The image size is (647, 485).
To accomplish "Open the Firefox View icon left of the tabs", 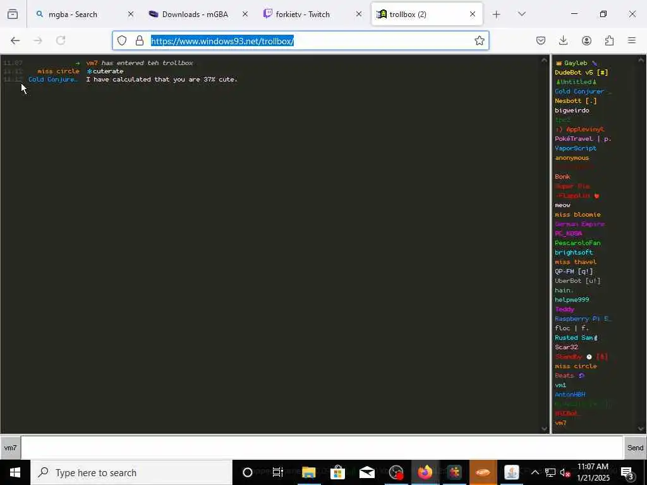I will pyautogui.click(x=13, y=14).
